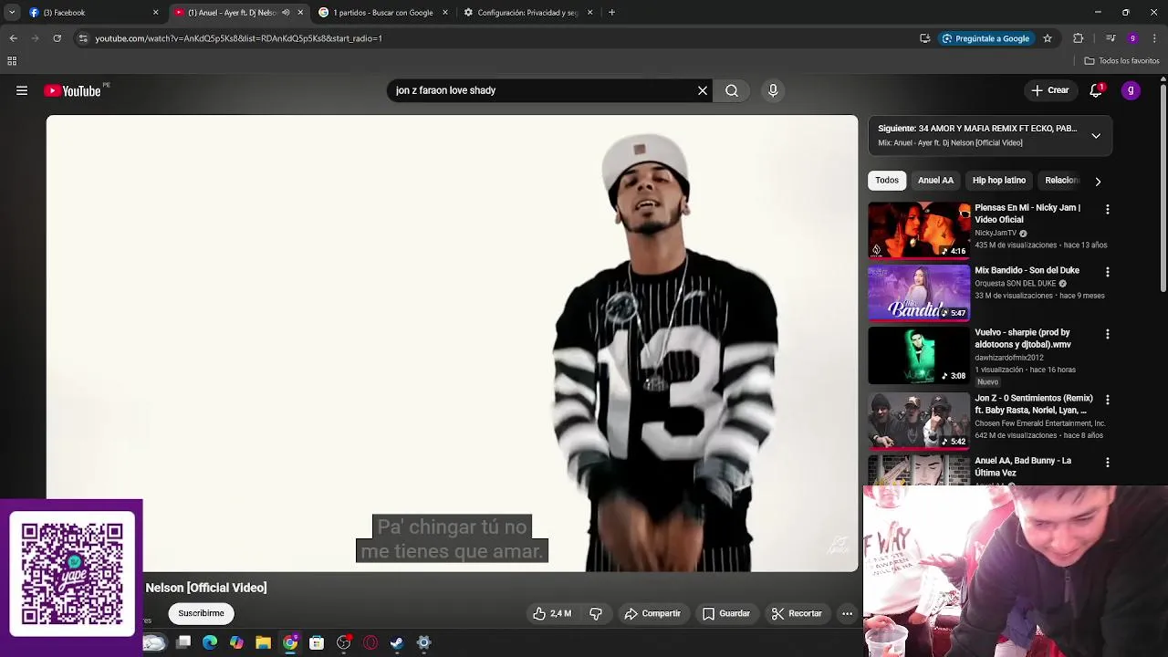
Task: Click Pregúntale a Google button
Action: [x=985, y=38]
